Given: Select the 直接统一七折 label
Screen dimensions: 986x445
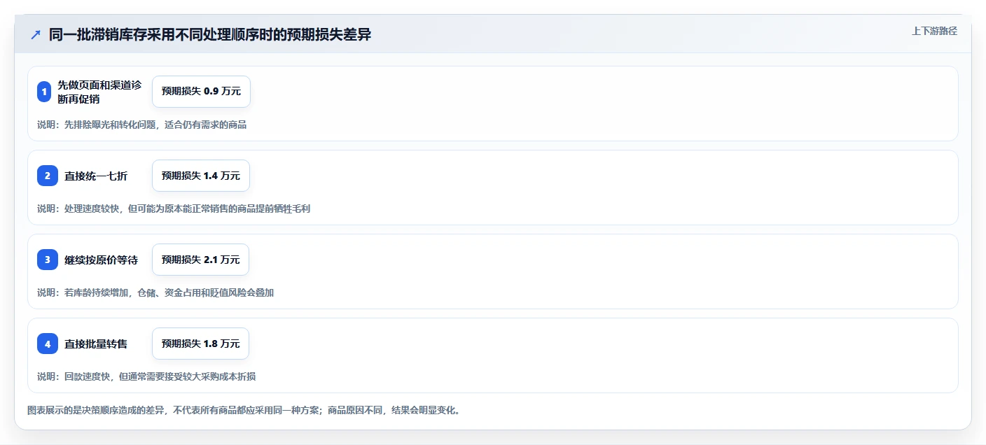Looking at the screenshot, I should 96,176.
